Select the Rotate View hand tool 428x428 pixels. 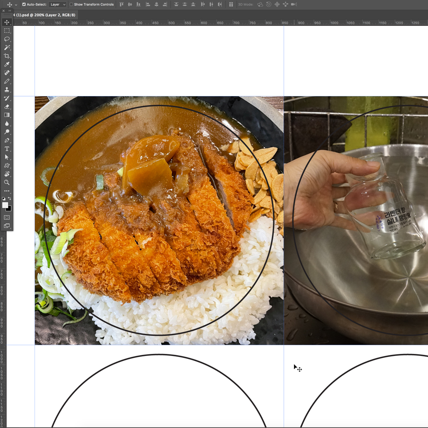point(7,174)
